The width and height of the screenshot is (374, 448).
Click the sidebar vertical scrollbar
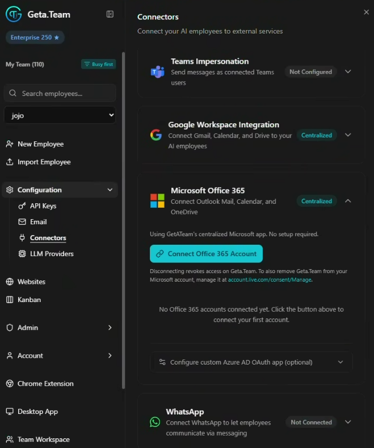click(123, 220)
